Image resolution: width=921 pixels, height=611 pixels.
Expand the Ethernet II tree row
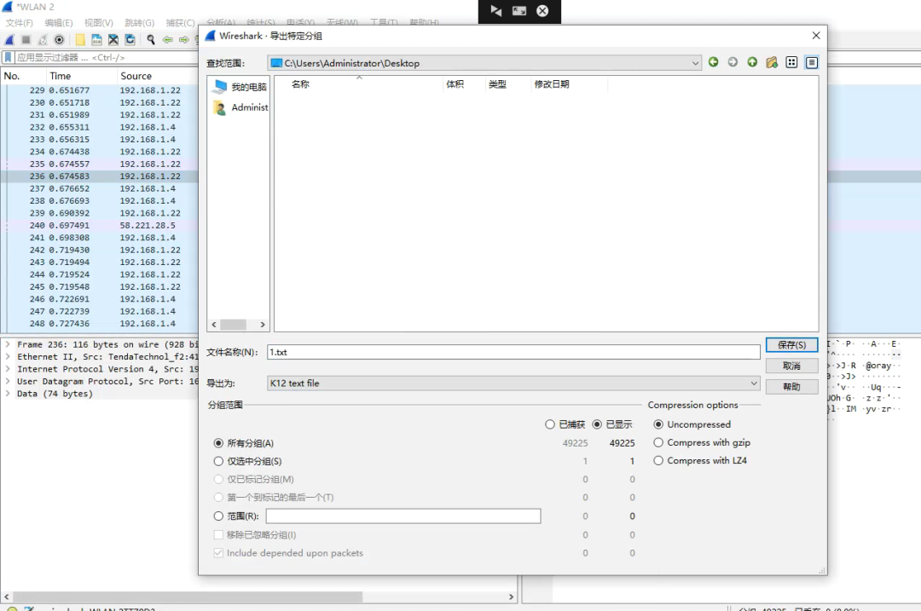[8, 357]
